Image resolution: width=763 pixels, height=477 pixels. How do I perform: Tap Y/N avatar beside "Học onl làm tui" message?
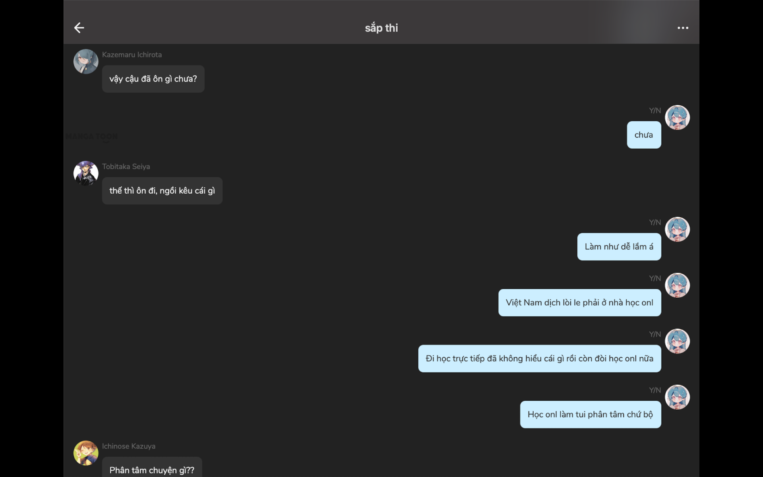tap(677, 397)
